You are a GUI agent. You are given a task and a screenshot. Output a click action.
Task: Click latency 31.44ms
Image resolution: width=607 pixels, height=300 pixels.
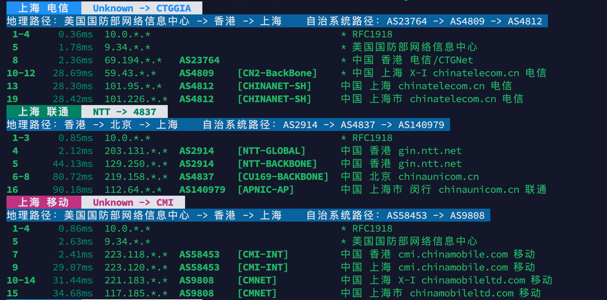73,280
